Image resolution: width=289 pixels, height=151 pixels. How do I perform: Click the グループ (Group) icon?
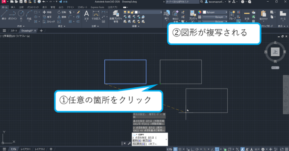[x=232, y=15]
